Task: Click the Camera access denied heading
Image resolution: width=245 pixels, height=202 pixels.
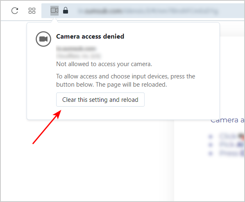Action: (90, 36)
